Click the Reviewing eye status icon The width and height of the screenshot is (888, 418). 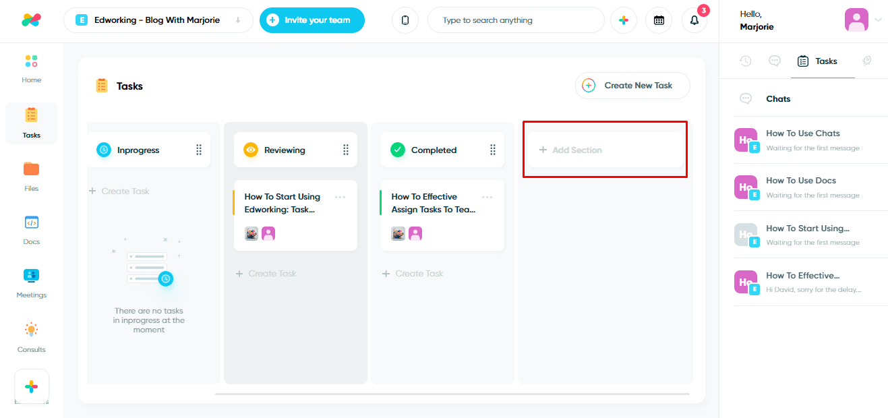251,150
